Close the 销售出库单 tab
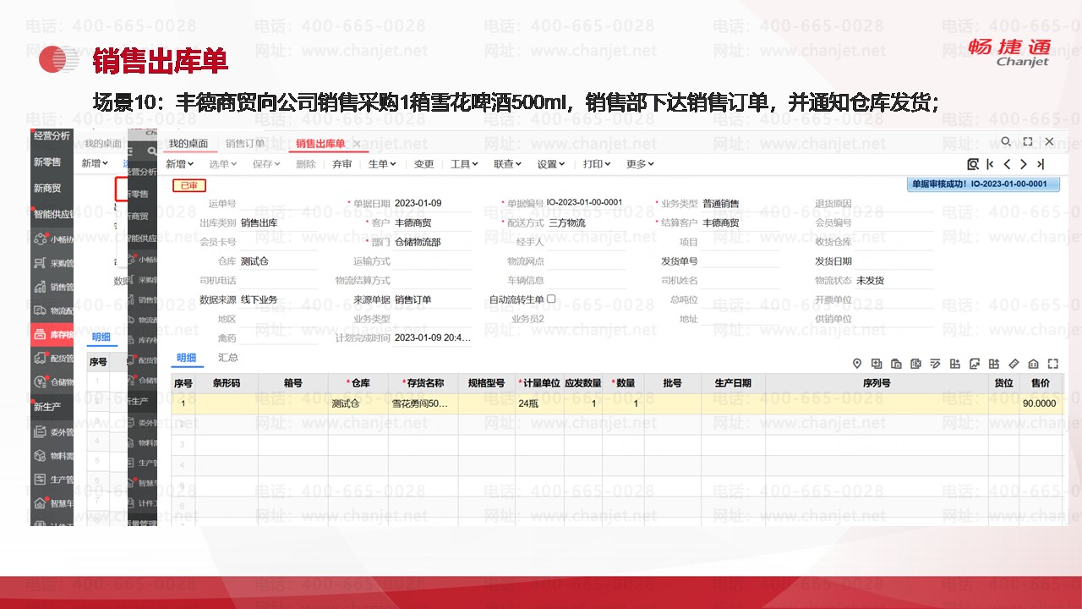The height and width of the screenshot is (609, 1082). point(357,144)
